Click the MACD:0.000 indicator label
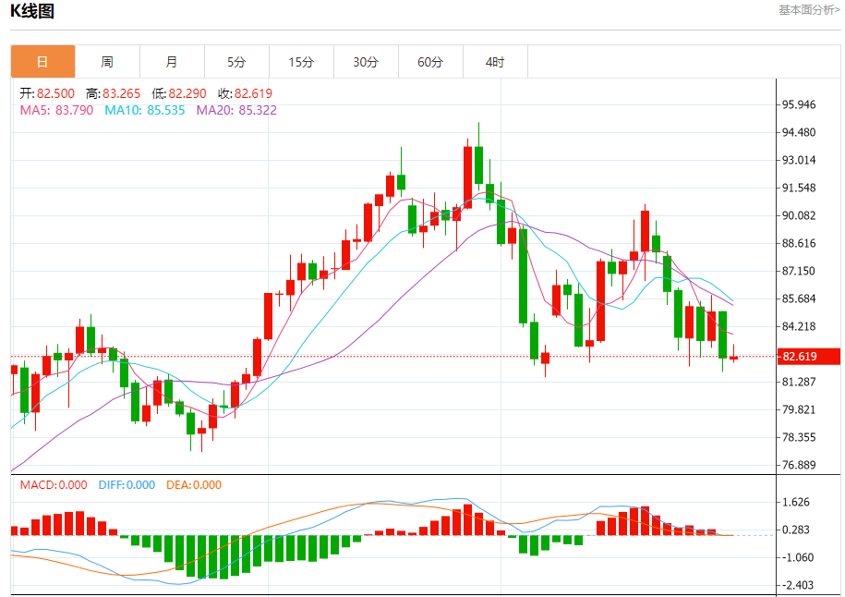The image size is (845, 597). 54,485
